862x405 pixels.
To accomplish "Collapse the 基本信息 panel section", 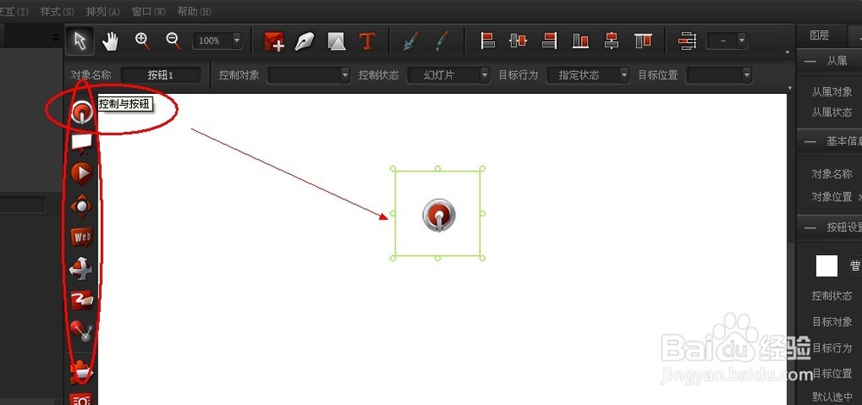I will (x=809, y=142).
